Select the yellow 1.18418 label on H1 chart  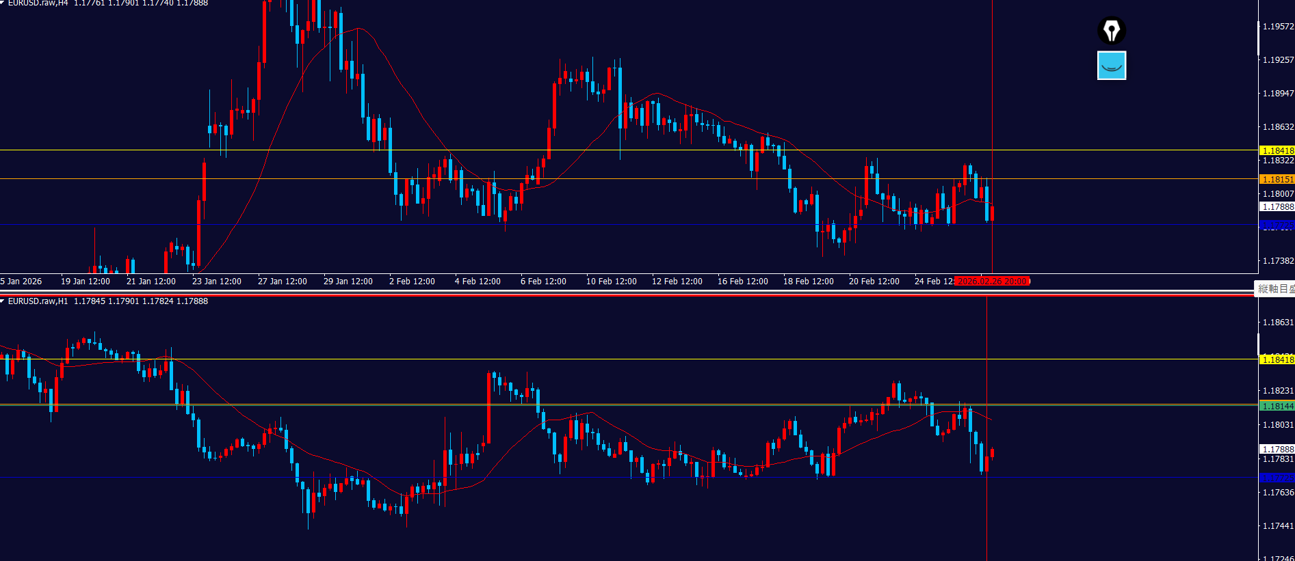(1277, 359)
